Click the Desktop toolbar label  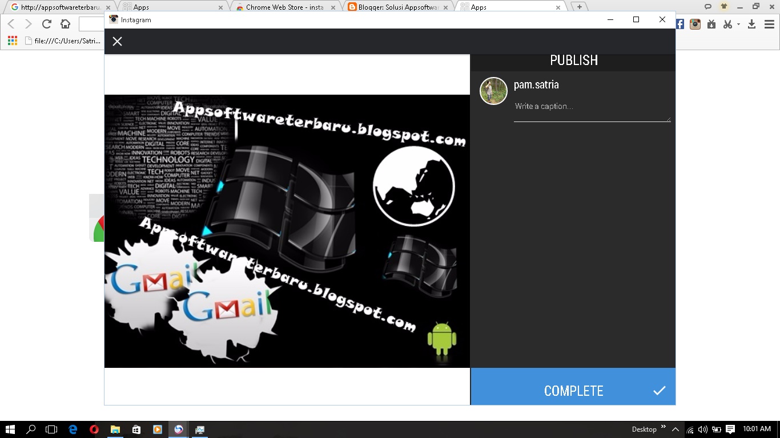coord(644,429)
